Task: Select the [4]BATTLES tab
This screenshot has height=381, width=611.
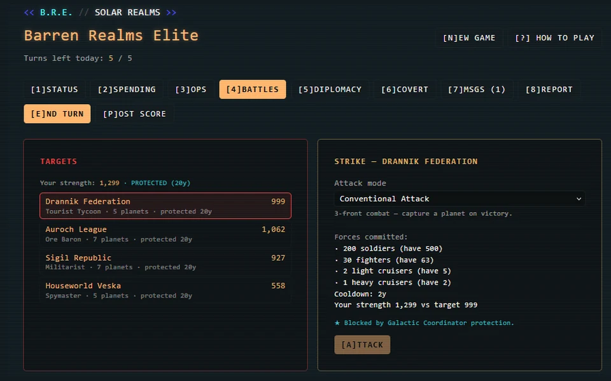Action: pos(253,90)
